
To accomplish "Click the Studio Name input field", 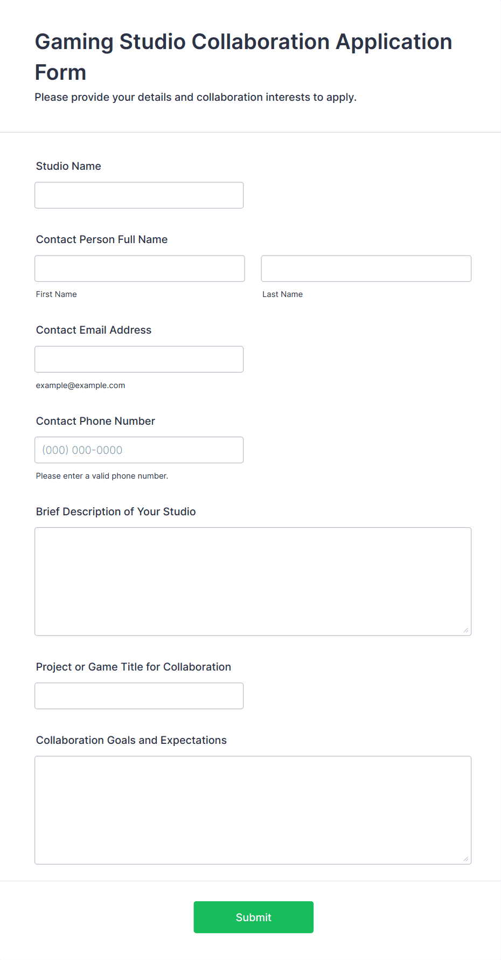I will (139, 195).
